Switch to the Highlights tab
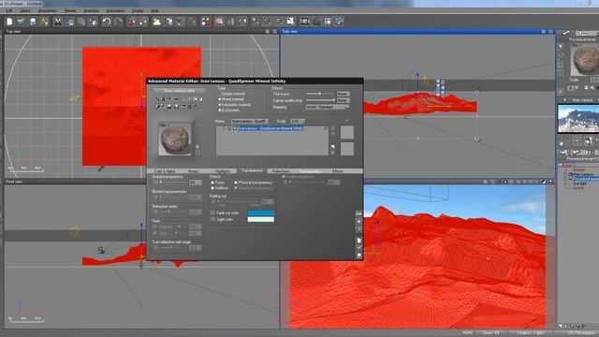Screen dimensions: 599x337 click(223, 171)
